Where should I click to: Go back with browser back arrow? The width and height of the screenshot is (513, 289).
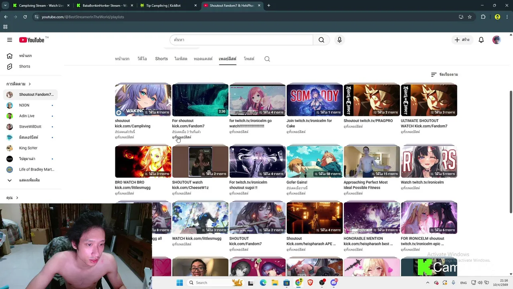pyautogui.click(x=6, y=17)
